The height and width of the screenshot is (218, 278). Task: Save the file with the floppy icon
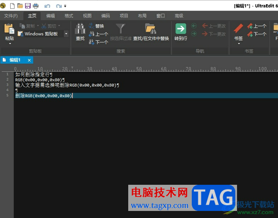28,6
